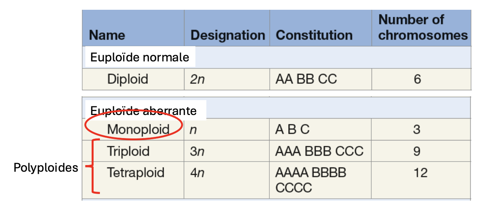Screen dimensions: 484x212
Task: Select the Number of chromosomes header
Action: (423, 27)
